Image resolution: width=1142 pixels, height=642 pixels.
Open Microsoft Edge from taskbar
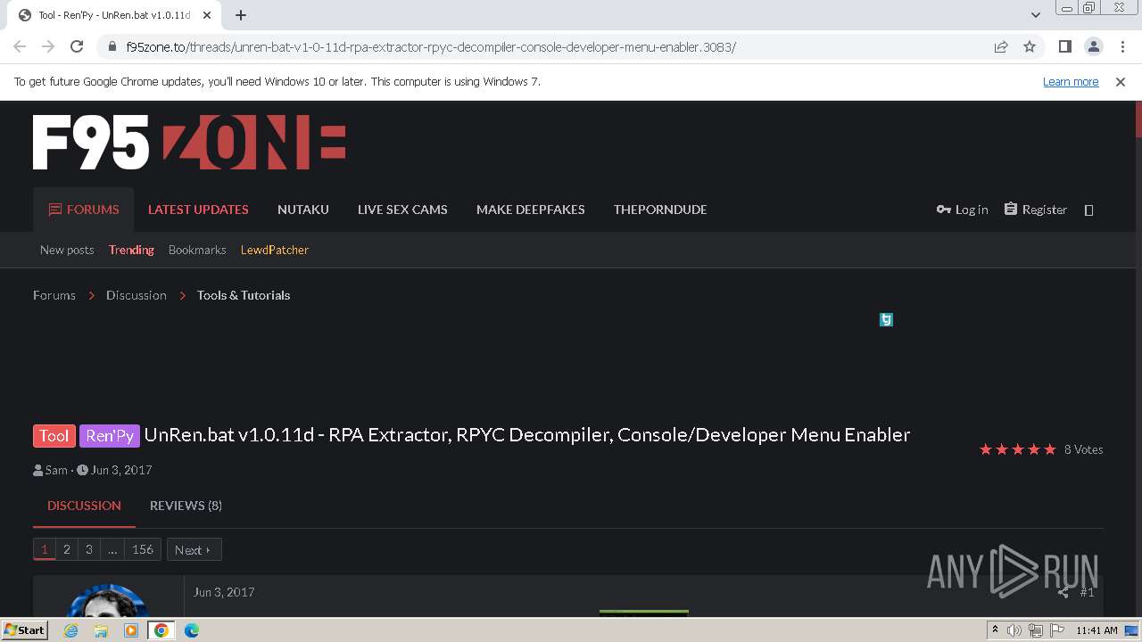192,630
